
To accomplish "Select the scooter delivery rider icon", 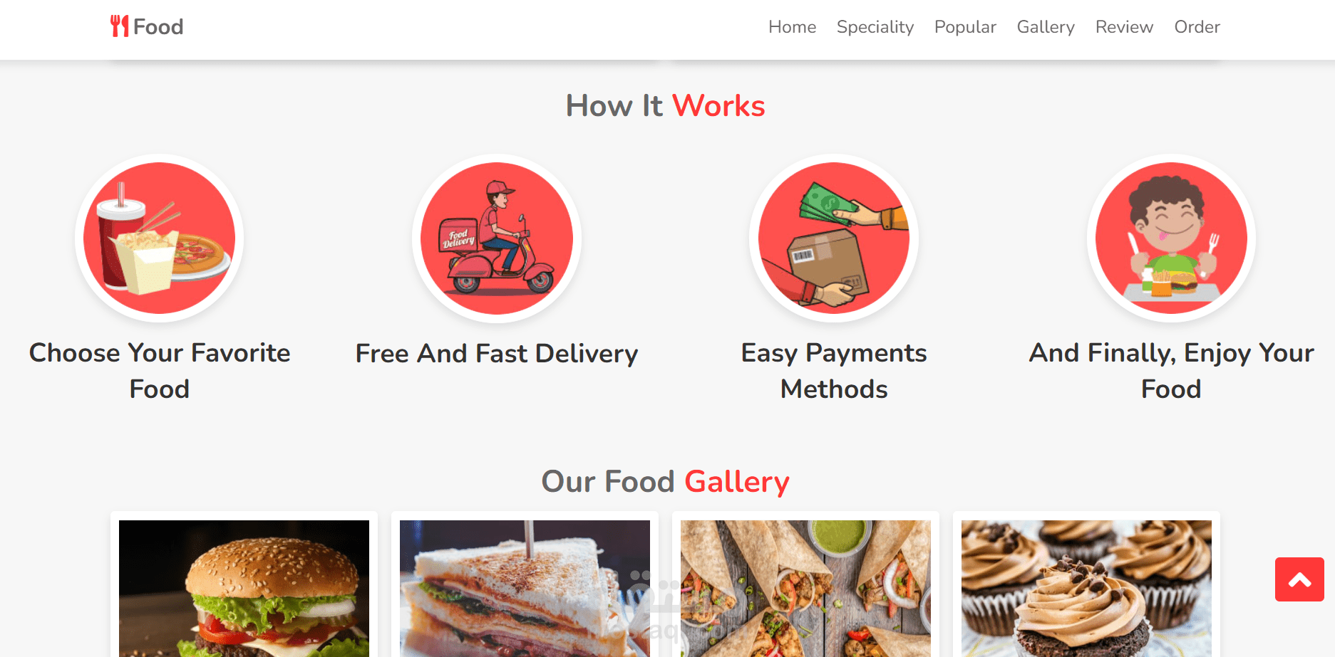I will click(x=497, y=238).
